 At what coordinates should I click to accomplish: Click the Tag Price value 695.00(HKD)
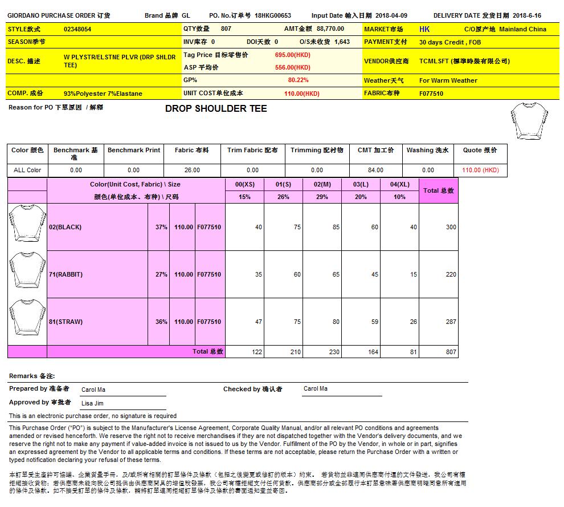point(292,55)
